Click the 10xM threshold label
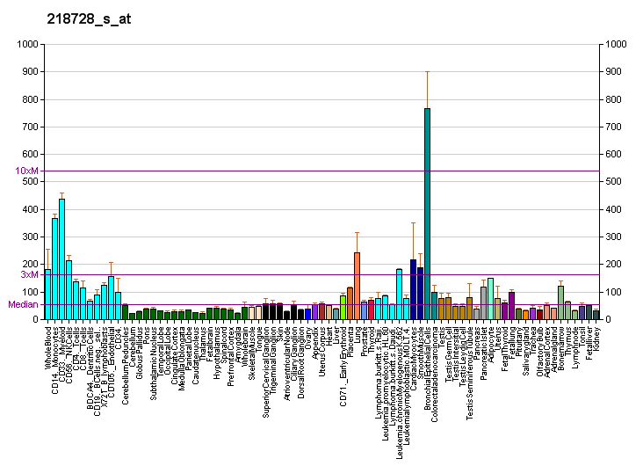The height and width of the screenshot is (466, 643). tap(26, 171)
